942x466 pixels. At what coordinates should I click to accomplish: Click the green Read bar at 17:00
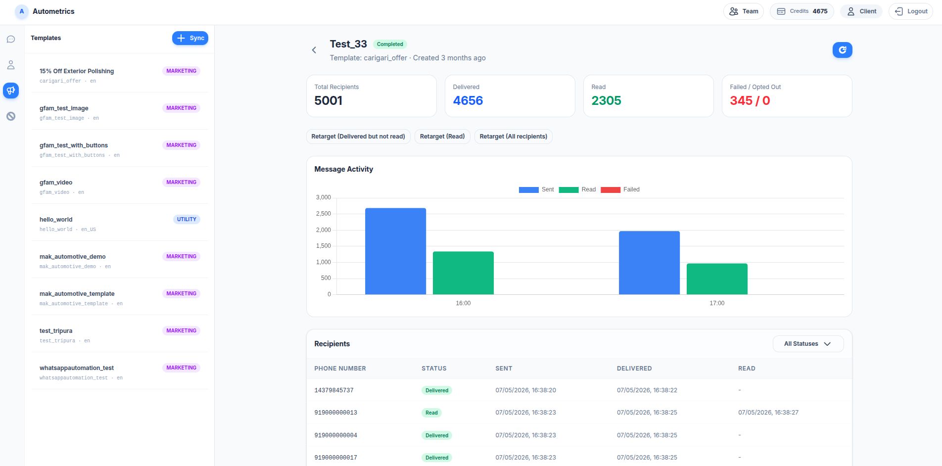[x=717, y=279]
